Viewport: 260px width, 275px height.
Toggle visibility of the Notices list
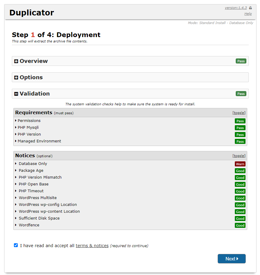[x=239, y=156]
